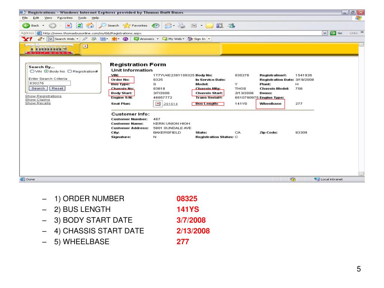
Task: Click the broken image icon in the yellow banner
Action: (85, 46)
